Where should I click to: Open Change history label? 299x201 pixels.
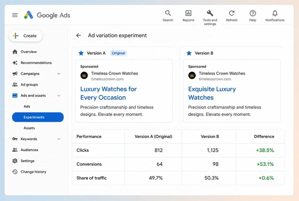pyautogui.click(x=33, y=172)
